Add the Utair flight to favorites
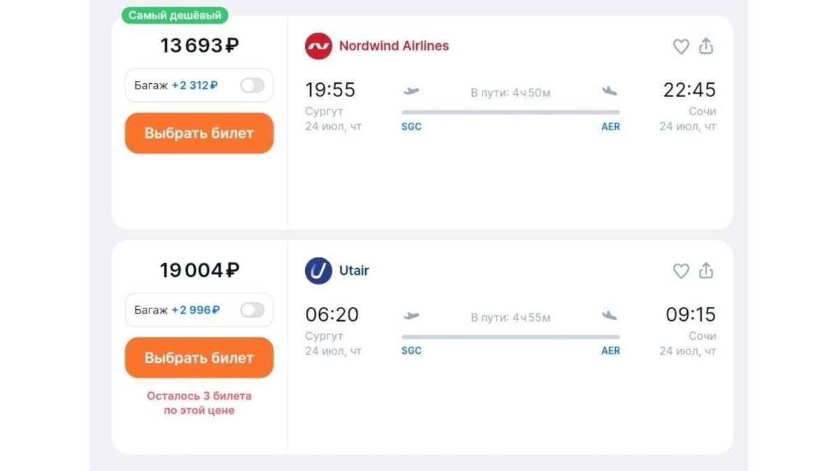The height and width of the screenshot is (471, 838). tap(680, 271)
